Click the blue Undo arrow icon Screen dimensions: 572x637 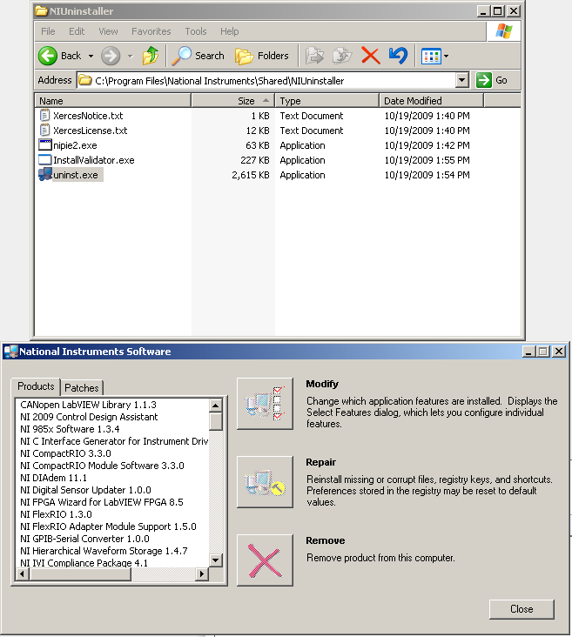coord(398,56)
